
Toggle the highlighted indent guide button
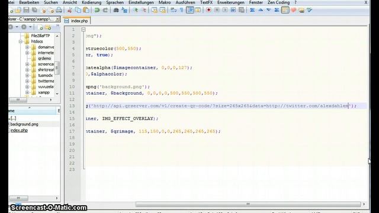point(190,10)
